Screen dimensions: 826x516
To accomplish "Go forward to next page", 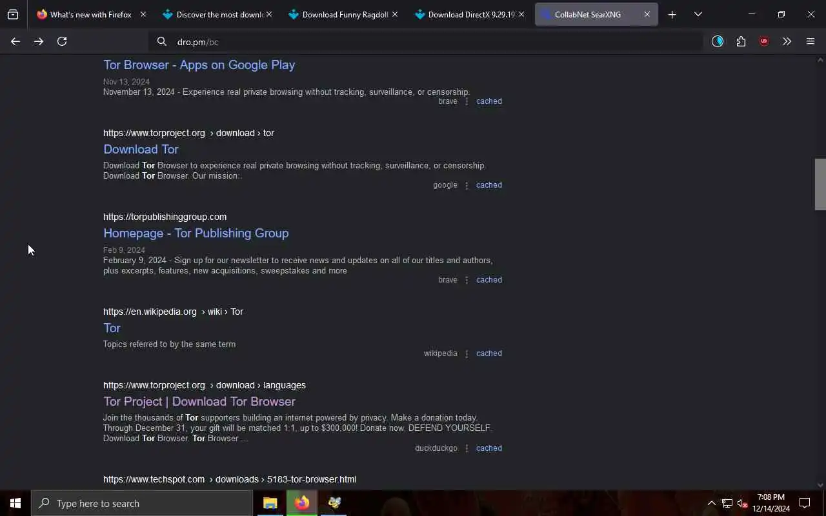I will (39, 41).
